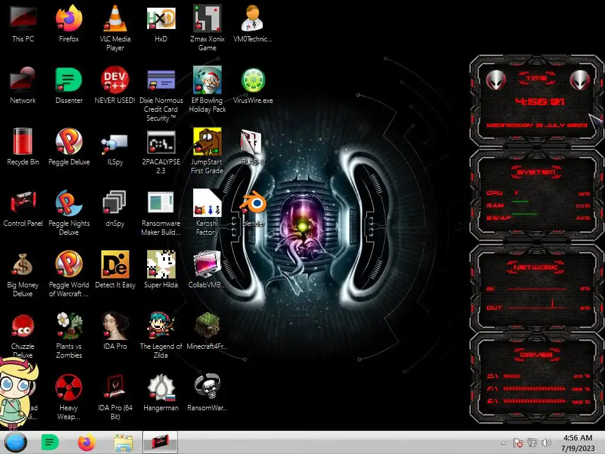
Task: Select the Zmax Xonix Game icon
Action: (x=207, y=28)
